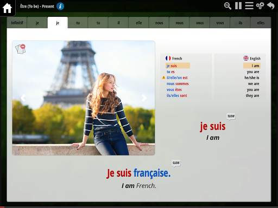Click the back arrow icon

pos(271,6)
